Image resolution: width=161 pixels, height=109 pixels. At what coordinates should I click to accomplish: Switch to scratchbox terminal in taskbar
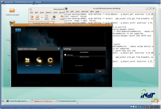click(x=17, y=101)
